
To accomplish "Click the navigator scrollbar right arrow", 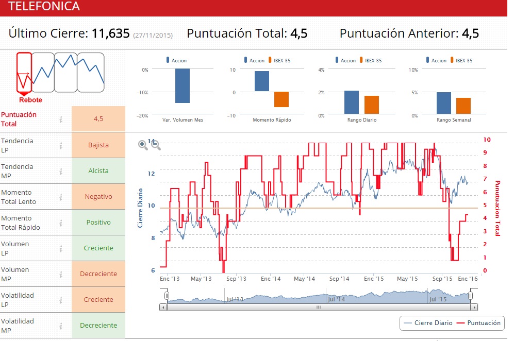I will click(474, 307).
